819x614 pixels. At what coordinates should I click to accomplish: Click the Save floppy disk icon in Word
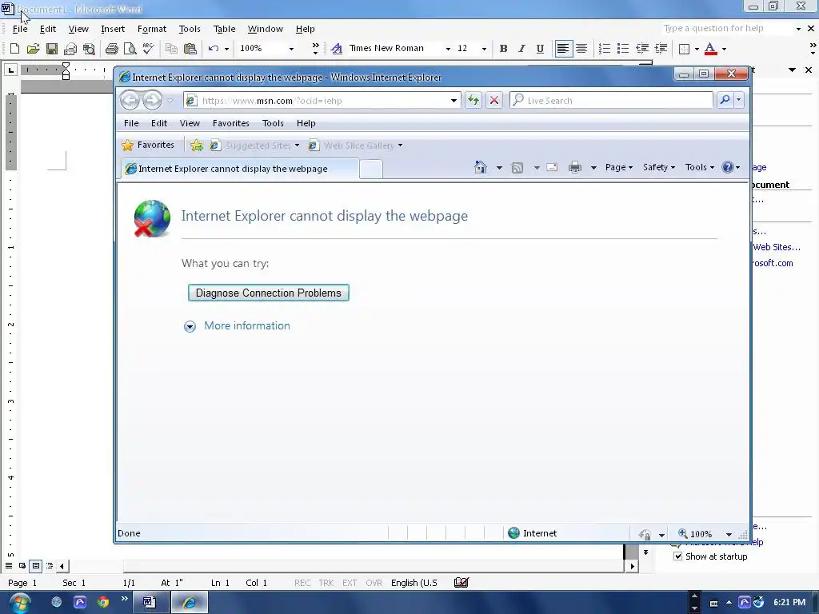pos(52,49)
